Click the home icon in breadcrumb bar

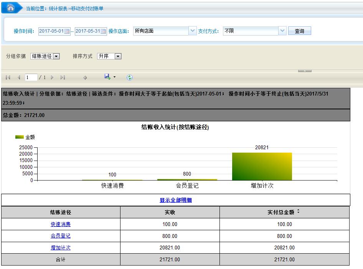(x=11, y=8)
